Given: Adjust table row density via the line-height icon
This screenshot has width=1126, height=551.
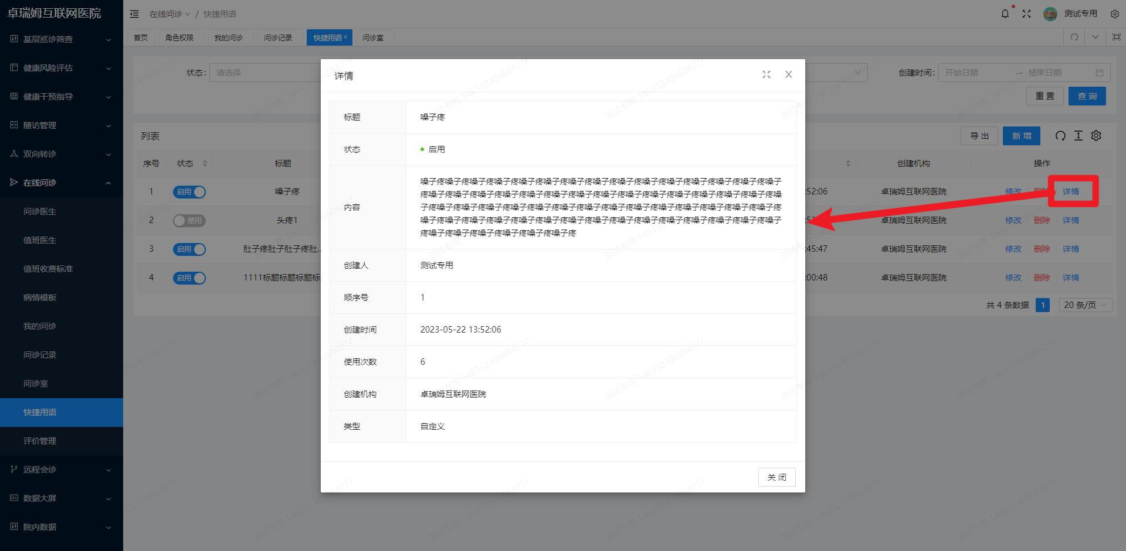Looking at the screenshot, I should click(1078, 135).
